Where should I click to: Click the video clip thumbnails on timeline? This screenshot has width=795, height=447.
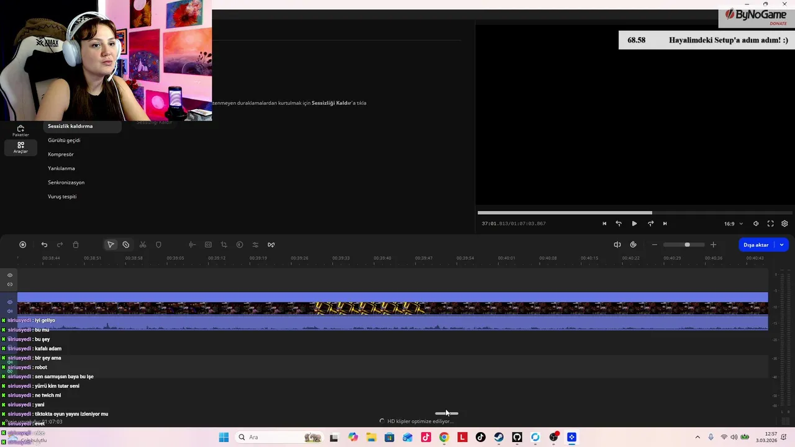coord(393,308)
